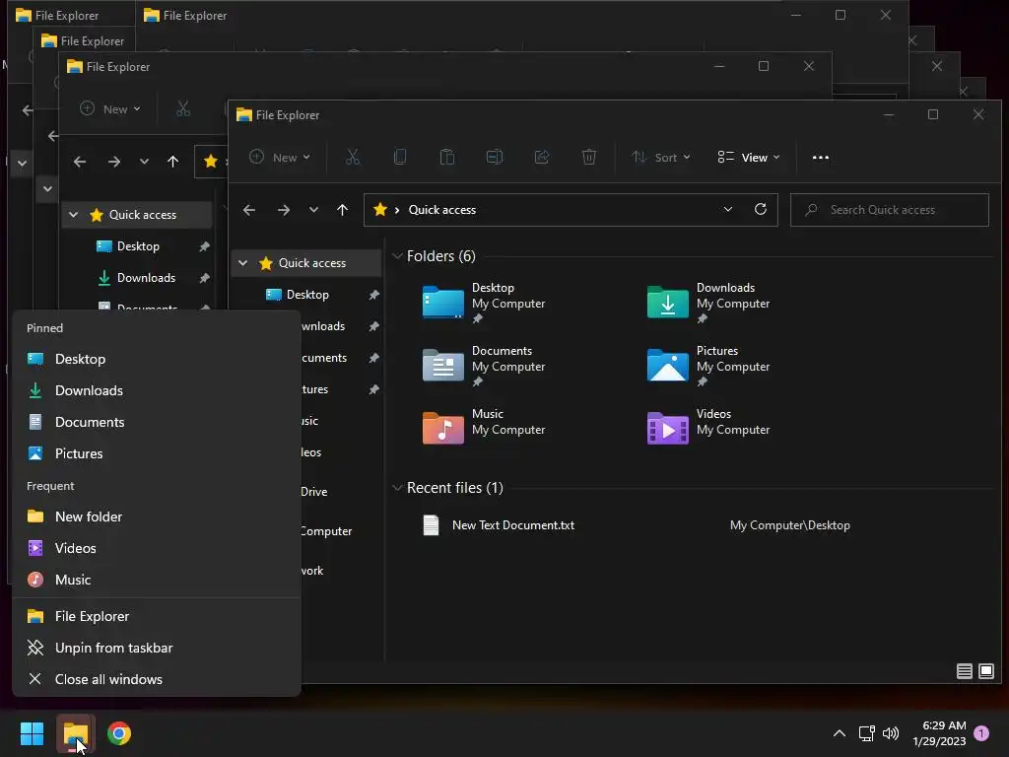Viewport: 1009px width, 757px height.
Task: Click the Copy icon in front window toolbar
Action: [x=400, y=157]
